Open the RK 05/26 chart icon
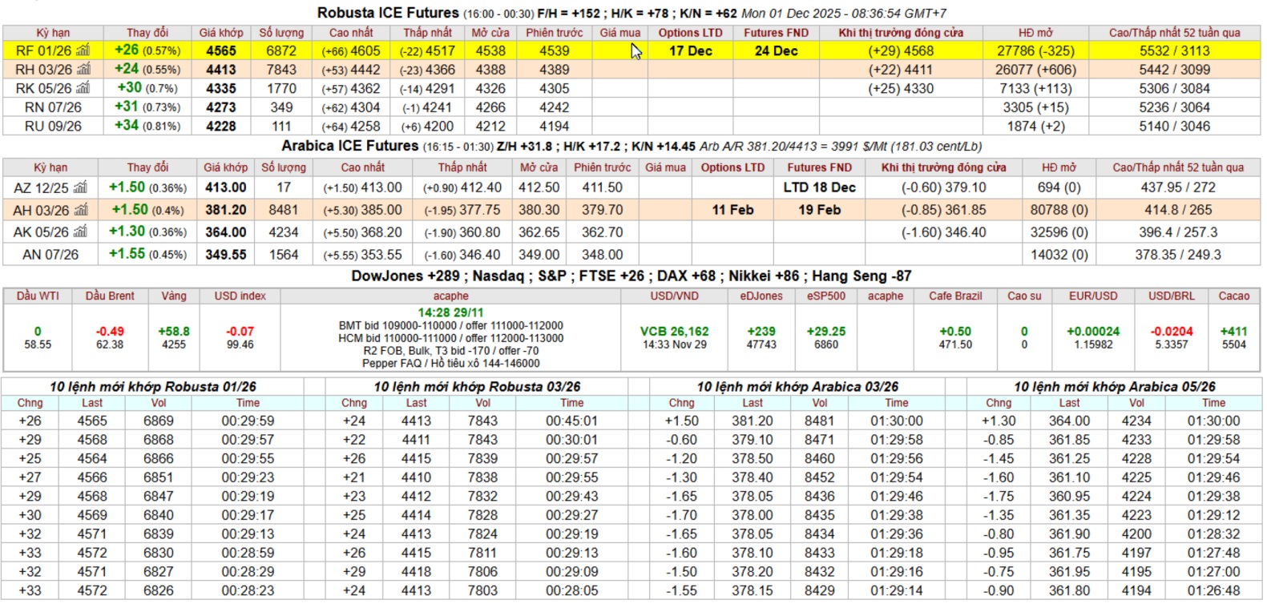Image resolution: width=1267 pixels, height=604 pixels. 83,88
